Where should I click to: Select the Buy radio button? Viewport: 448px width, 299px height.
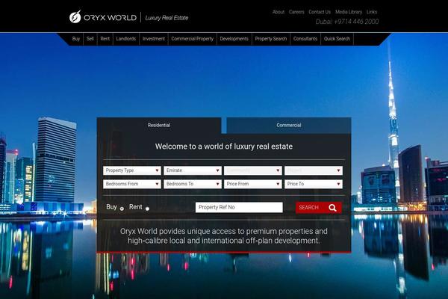point(122,209)
